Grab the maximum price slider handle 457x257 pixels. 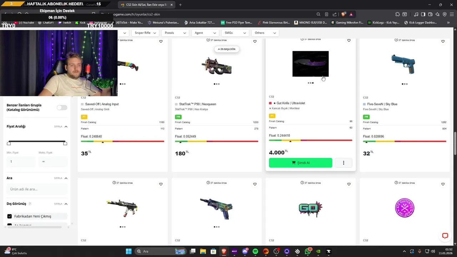pos(65,143)
